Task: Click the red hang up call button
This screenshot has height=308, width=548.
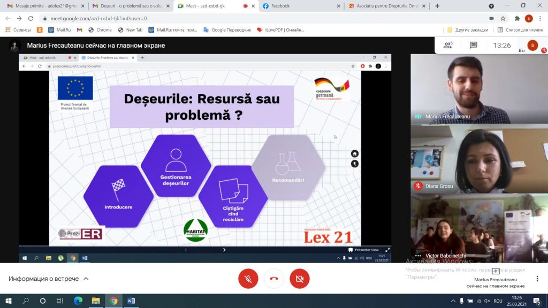Action: tap(274, 279)
